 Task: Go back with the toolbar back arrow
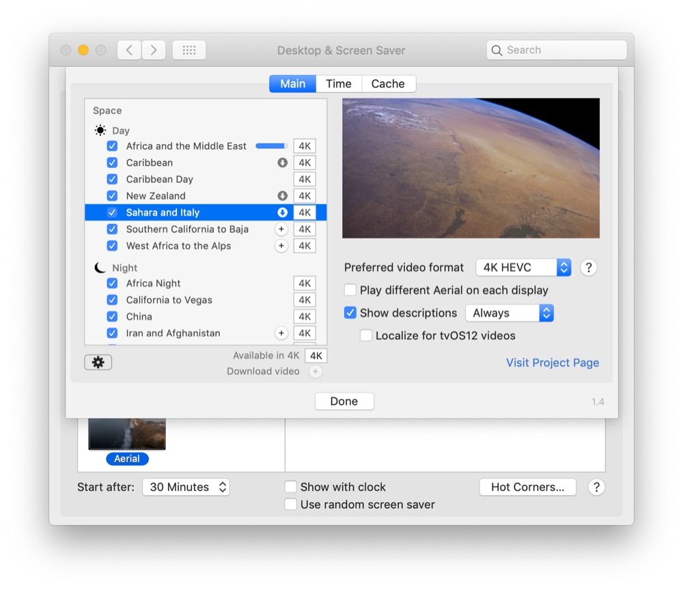click(x=129, y=50)
